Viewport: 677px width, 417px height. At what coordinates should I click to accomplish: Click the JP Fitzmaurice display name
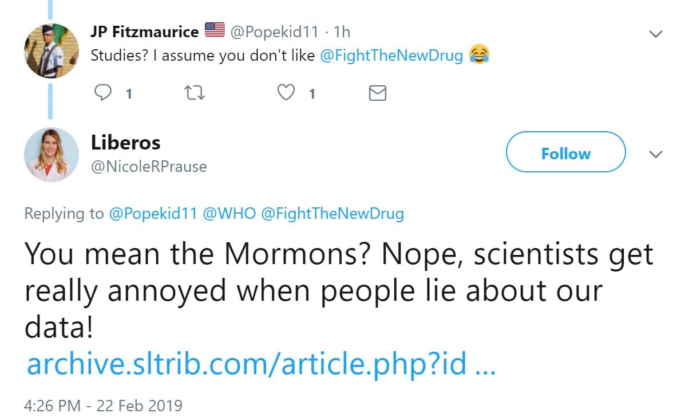pyautogui.click(x=144, y=32)
